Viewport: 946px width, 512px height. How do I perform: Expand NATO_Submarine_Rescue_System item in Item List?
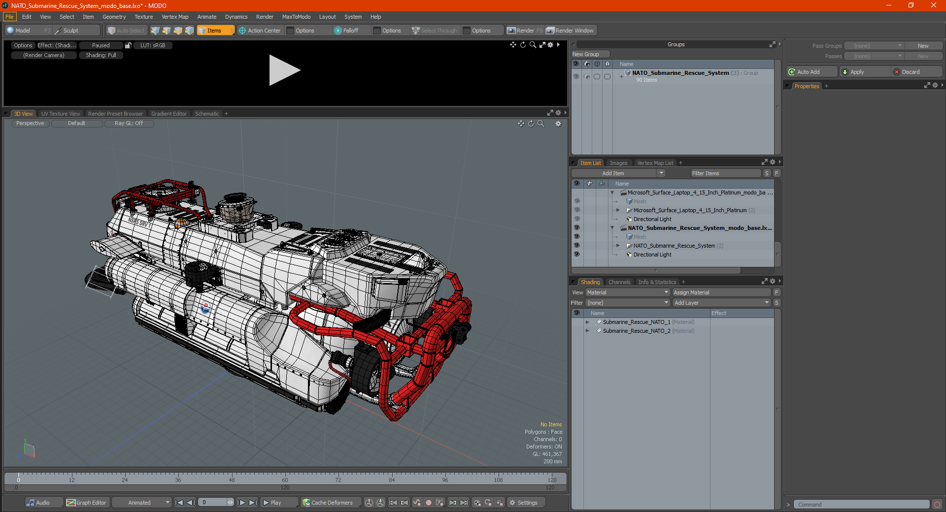click(x=618, y=246)
